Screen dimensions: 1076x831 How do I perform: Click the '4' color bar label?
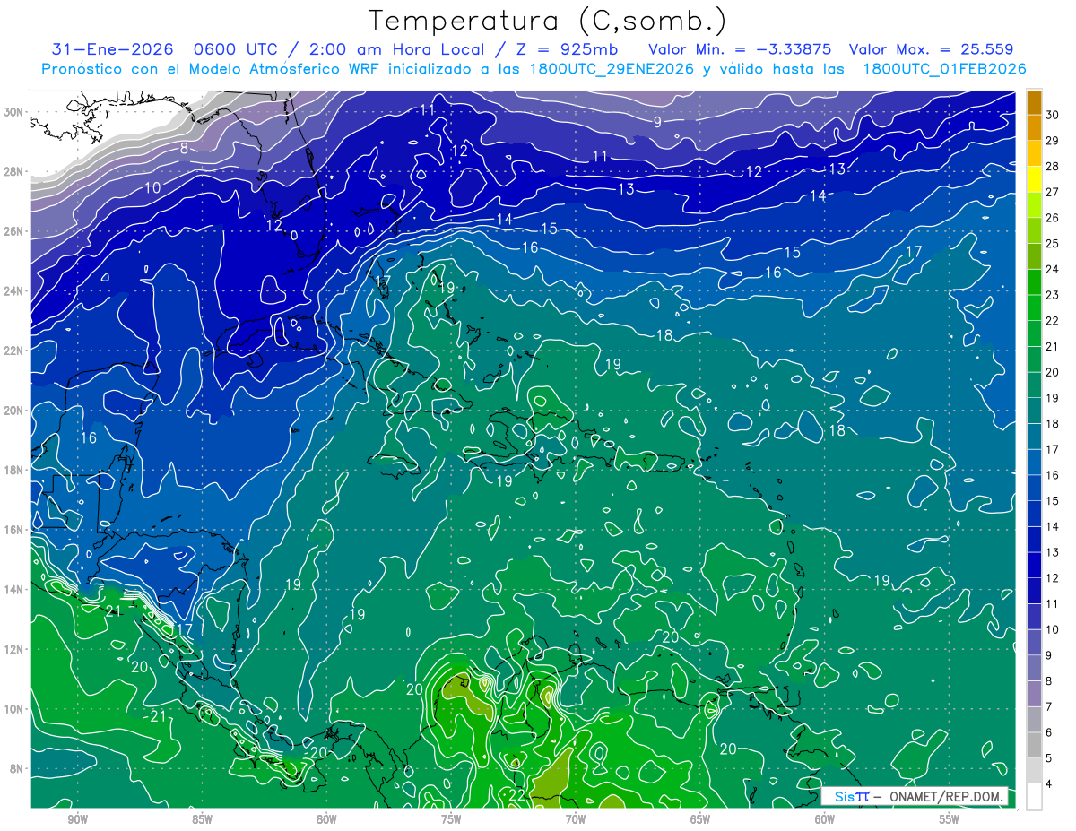1049,784
